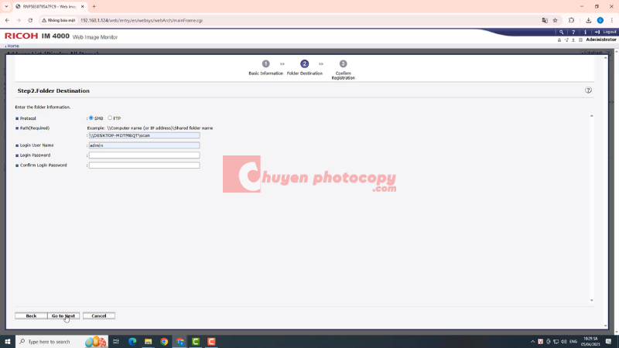Image resolution: width=619 pixels, height=348 pixels.
Task: Click the search magnifier icon in Ricoh header
Action: 562,32
